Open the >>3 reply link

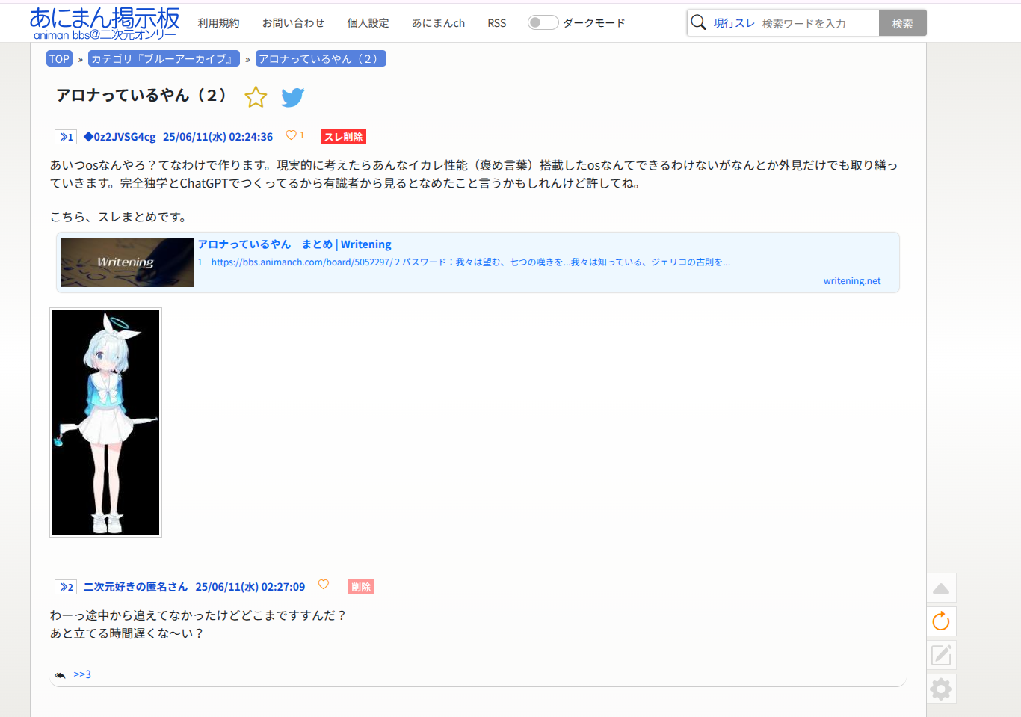tap(82, 674)
